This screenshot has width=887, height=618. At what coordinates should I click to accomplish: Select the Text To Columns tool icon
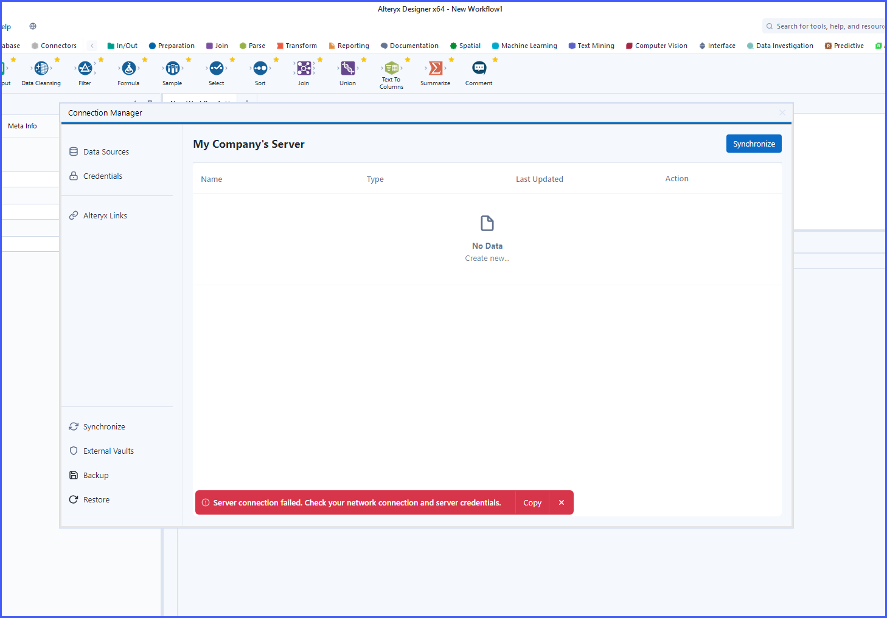[392, 68]
